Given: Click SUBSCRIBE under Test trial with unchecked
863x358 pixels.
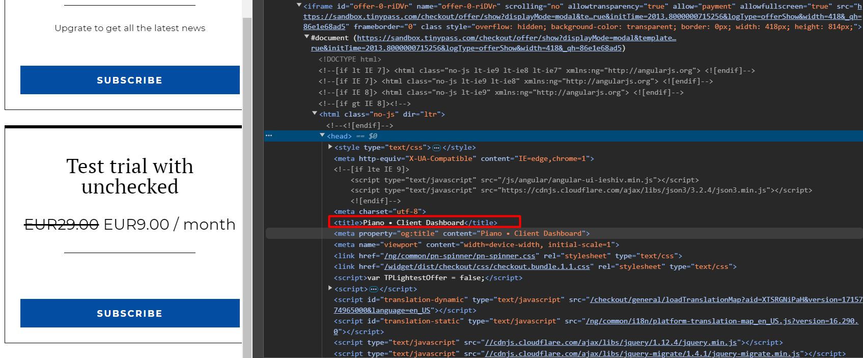Looking at the screenshot, I should (x=130, y=313).
